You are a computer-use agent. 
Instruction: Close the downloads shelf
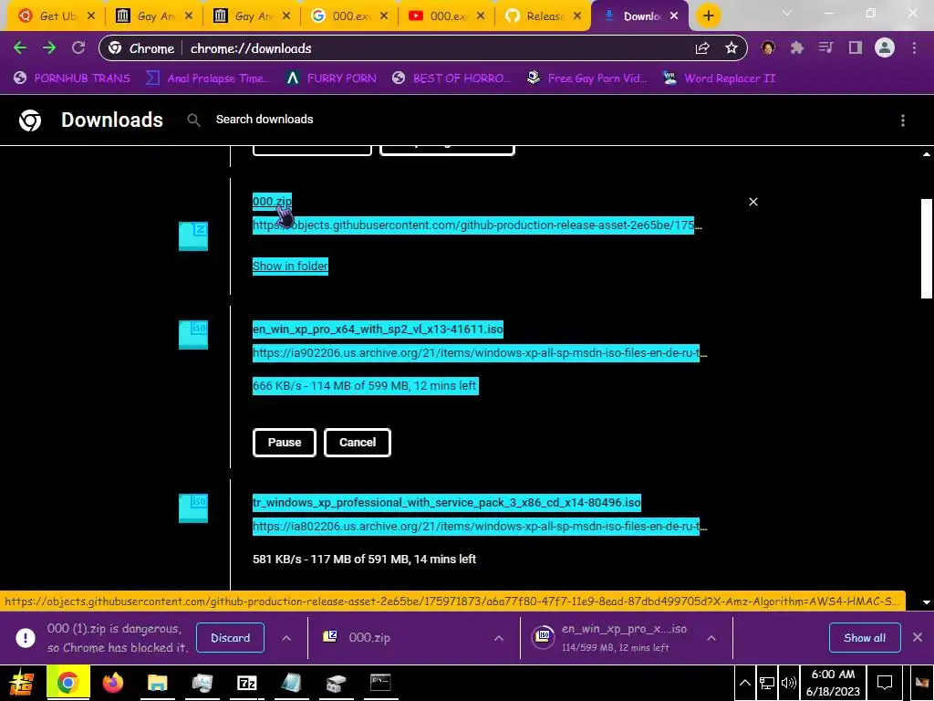pyautogui.click(x=918, y=638)
